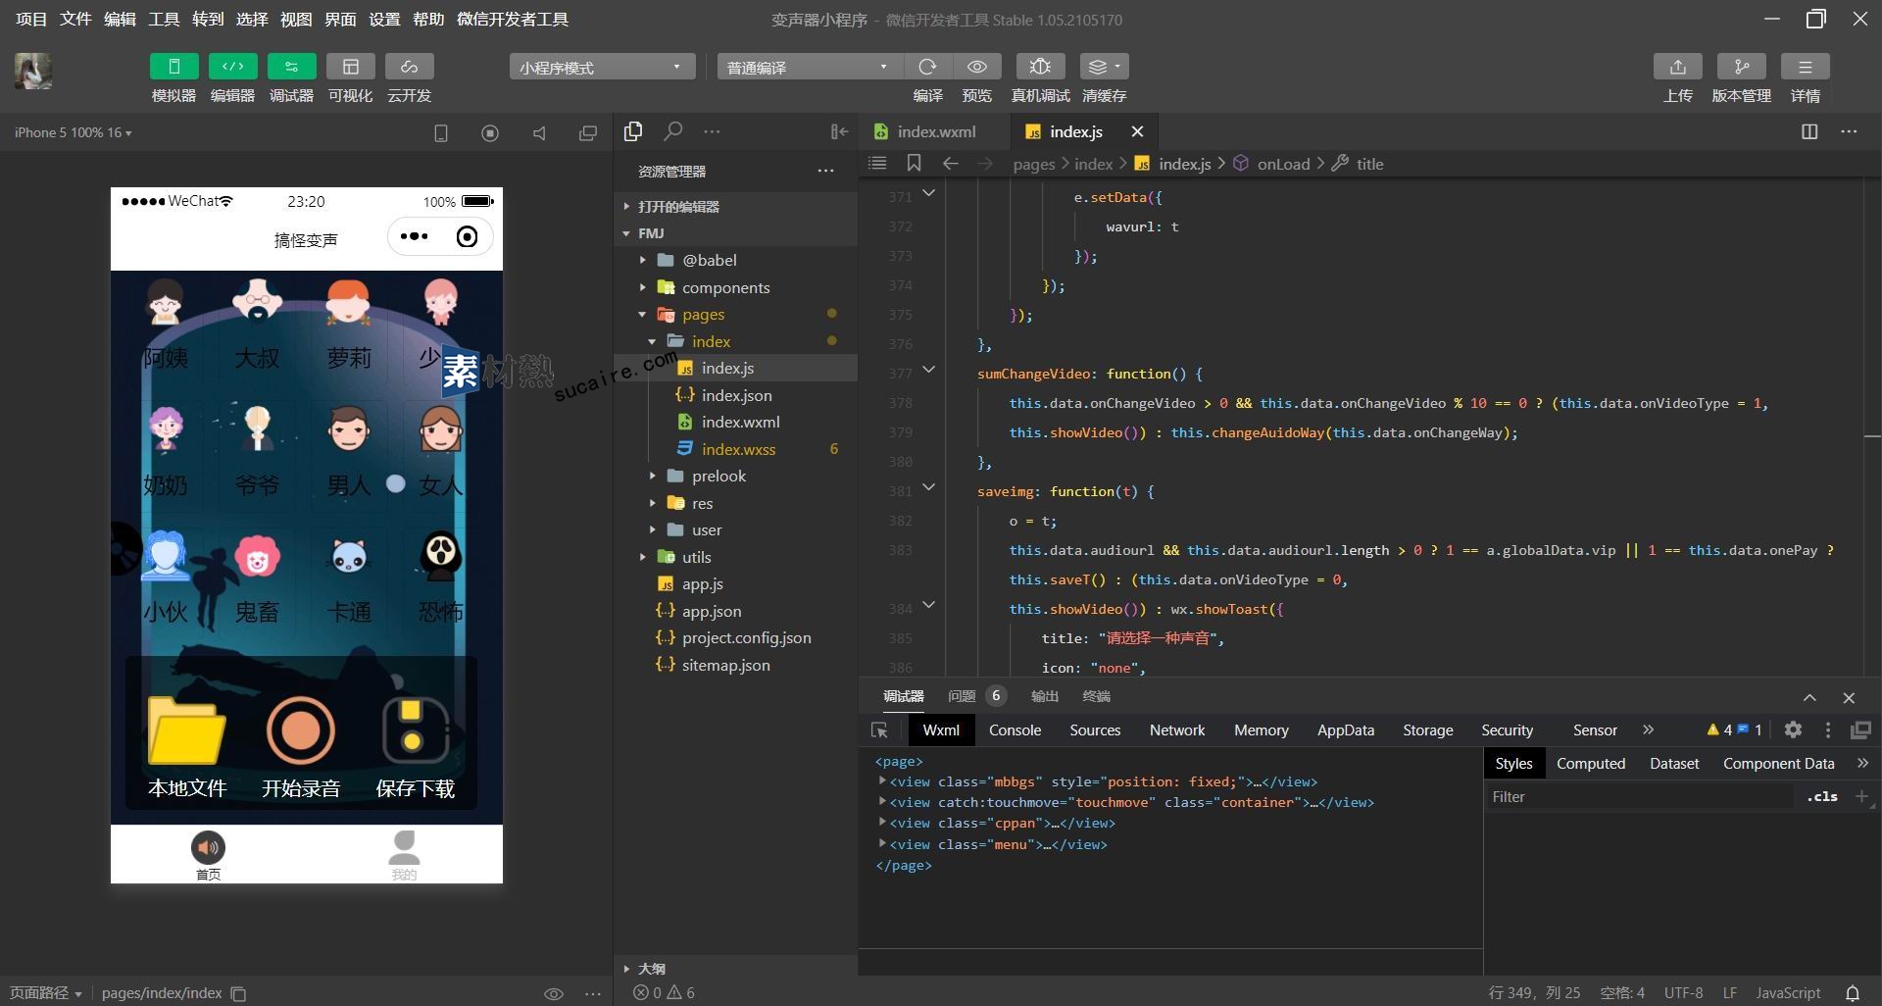
Task: Open project.config.json file
Action: pos(735,637)
